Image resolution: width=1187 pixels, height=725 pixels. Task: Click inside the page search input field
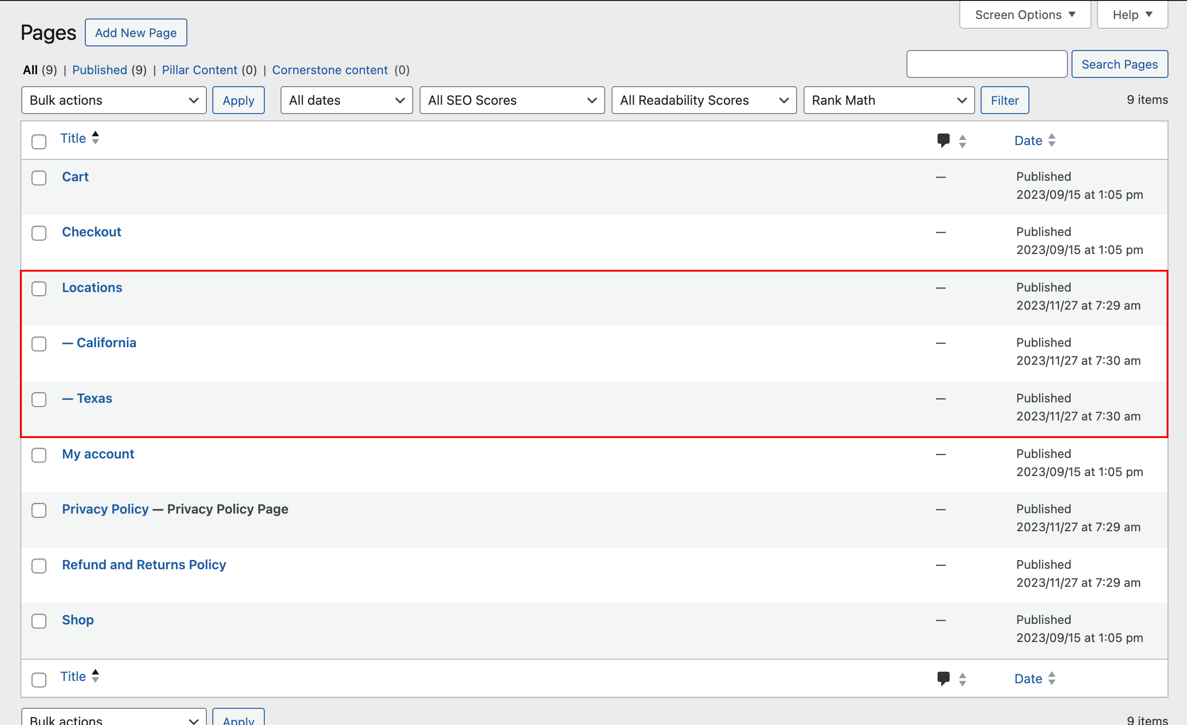(x=986, y=64)
